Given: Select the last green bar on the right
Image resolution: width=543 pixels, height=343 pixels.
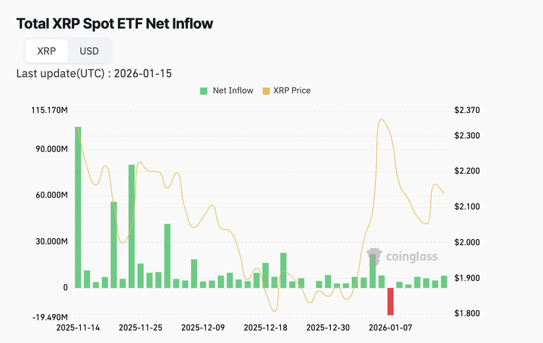Looking at the screenshot, I should (444, 282).
